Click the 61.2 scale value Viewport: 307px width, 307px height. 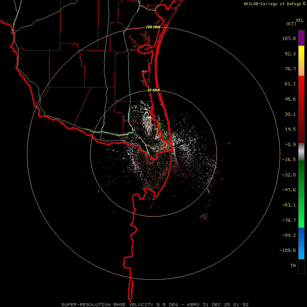tap(290, 84)
